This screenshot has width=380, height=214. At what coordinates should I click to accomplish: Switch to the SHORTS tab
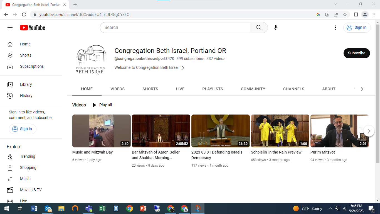tap(150, 89)
